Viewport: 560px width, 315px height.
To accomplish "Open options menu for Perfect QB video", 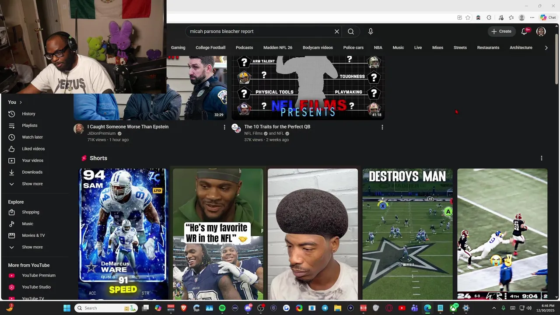I will click(x=382, y=127).
